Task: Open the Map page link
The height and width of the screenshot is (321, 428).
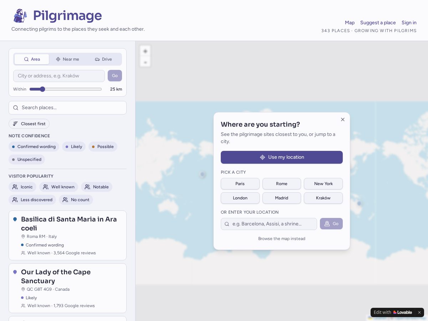Action: click(x=350, y=22)
